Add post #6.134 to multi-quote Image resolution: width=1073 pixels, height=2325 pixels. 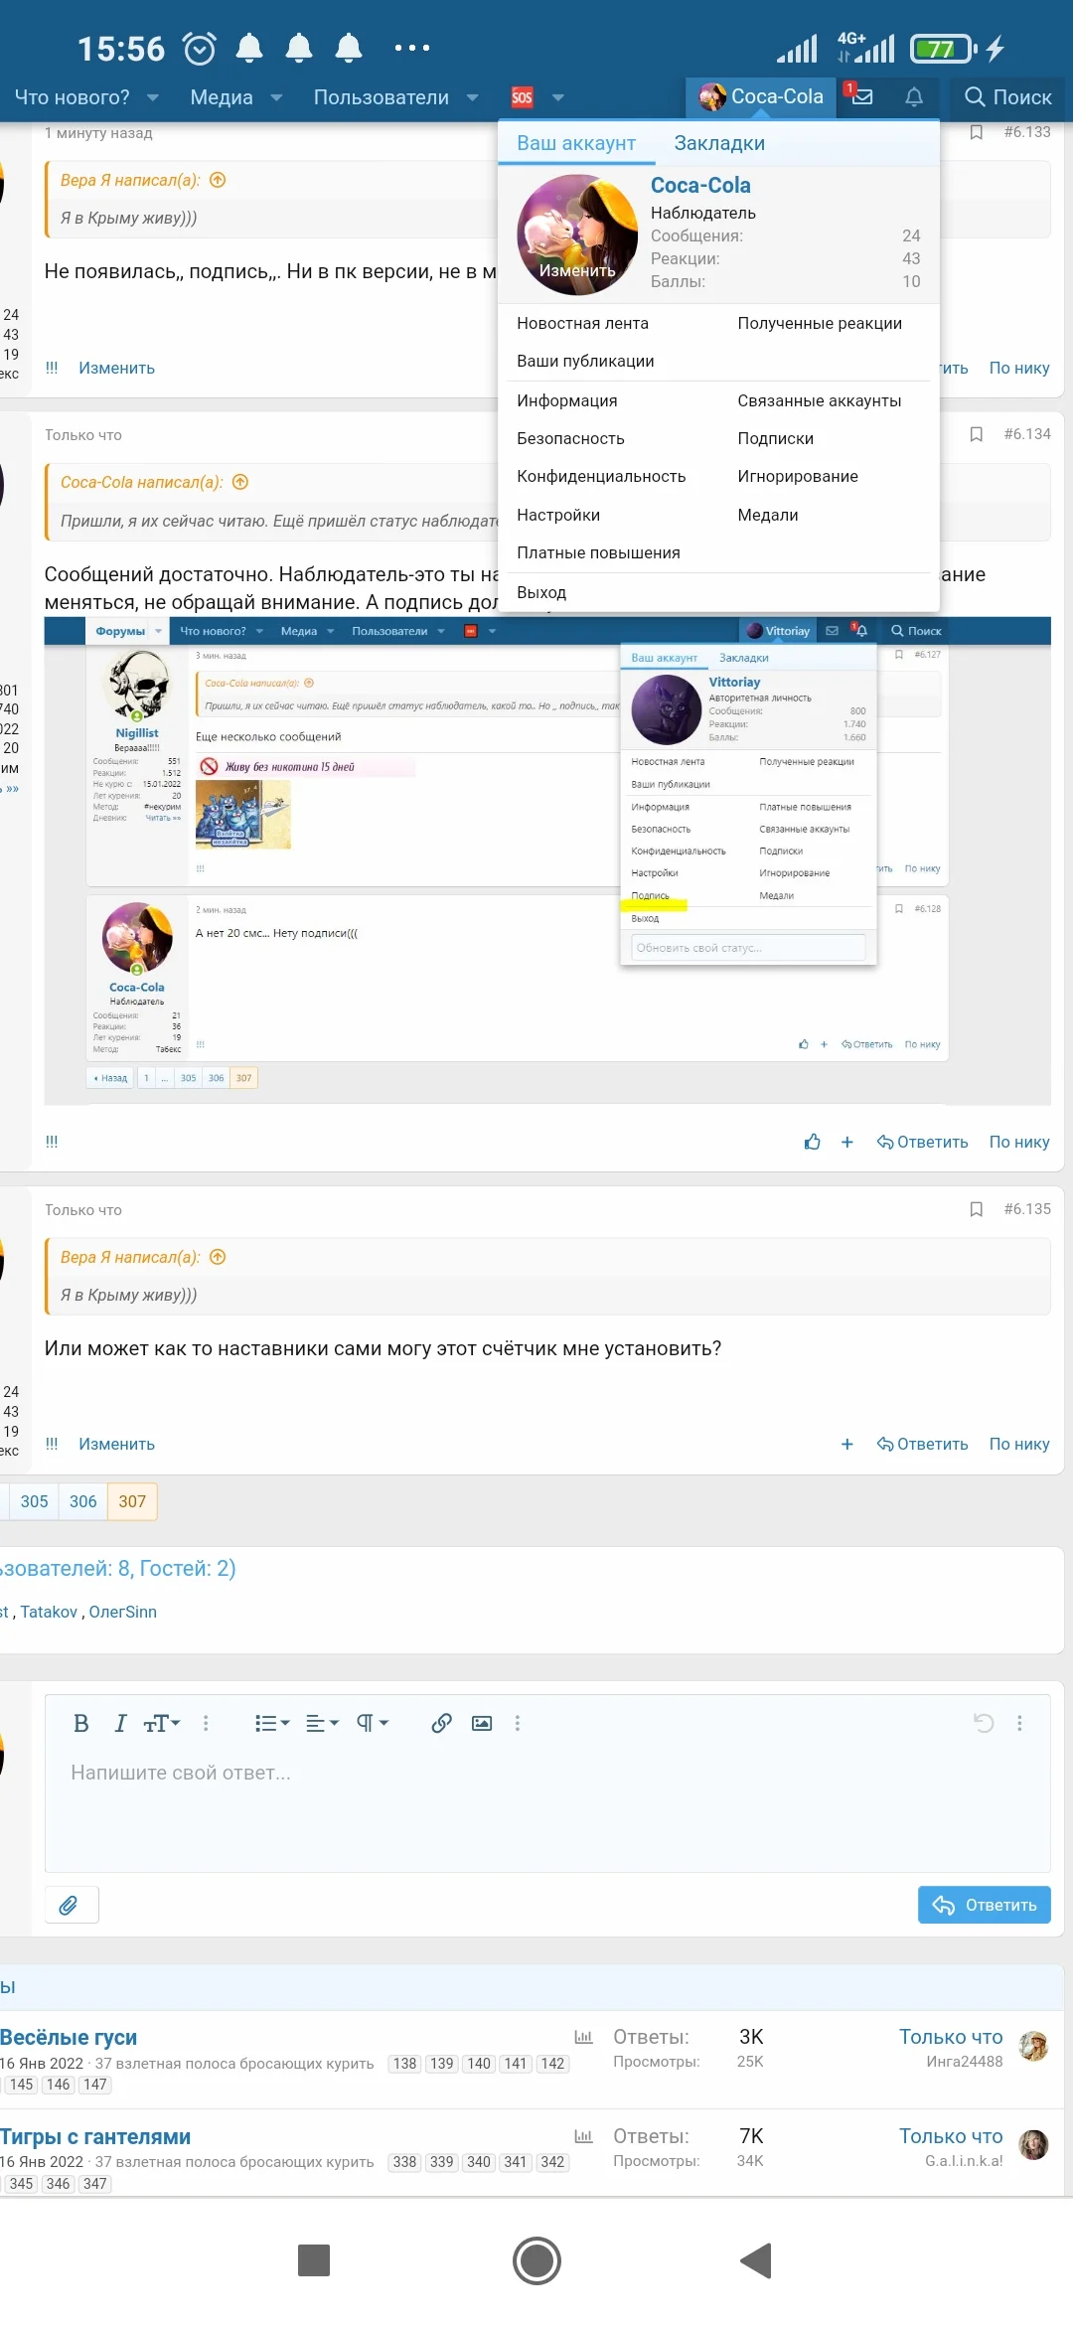(x=847, y=1143)
